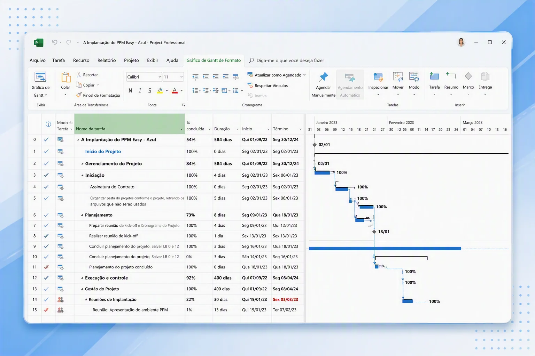Viewport: 535px width, 356px height.
Task: Click Respeitar Vínculos
Action: 267,86
